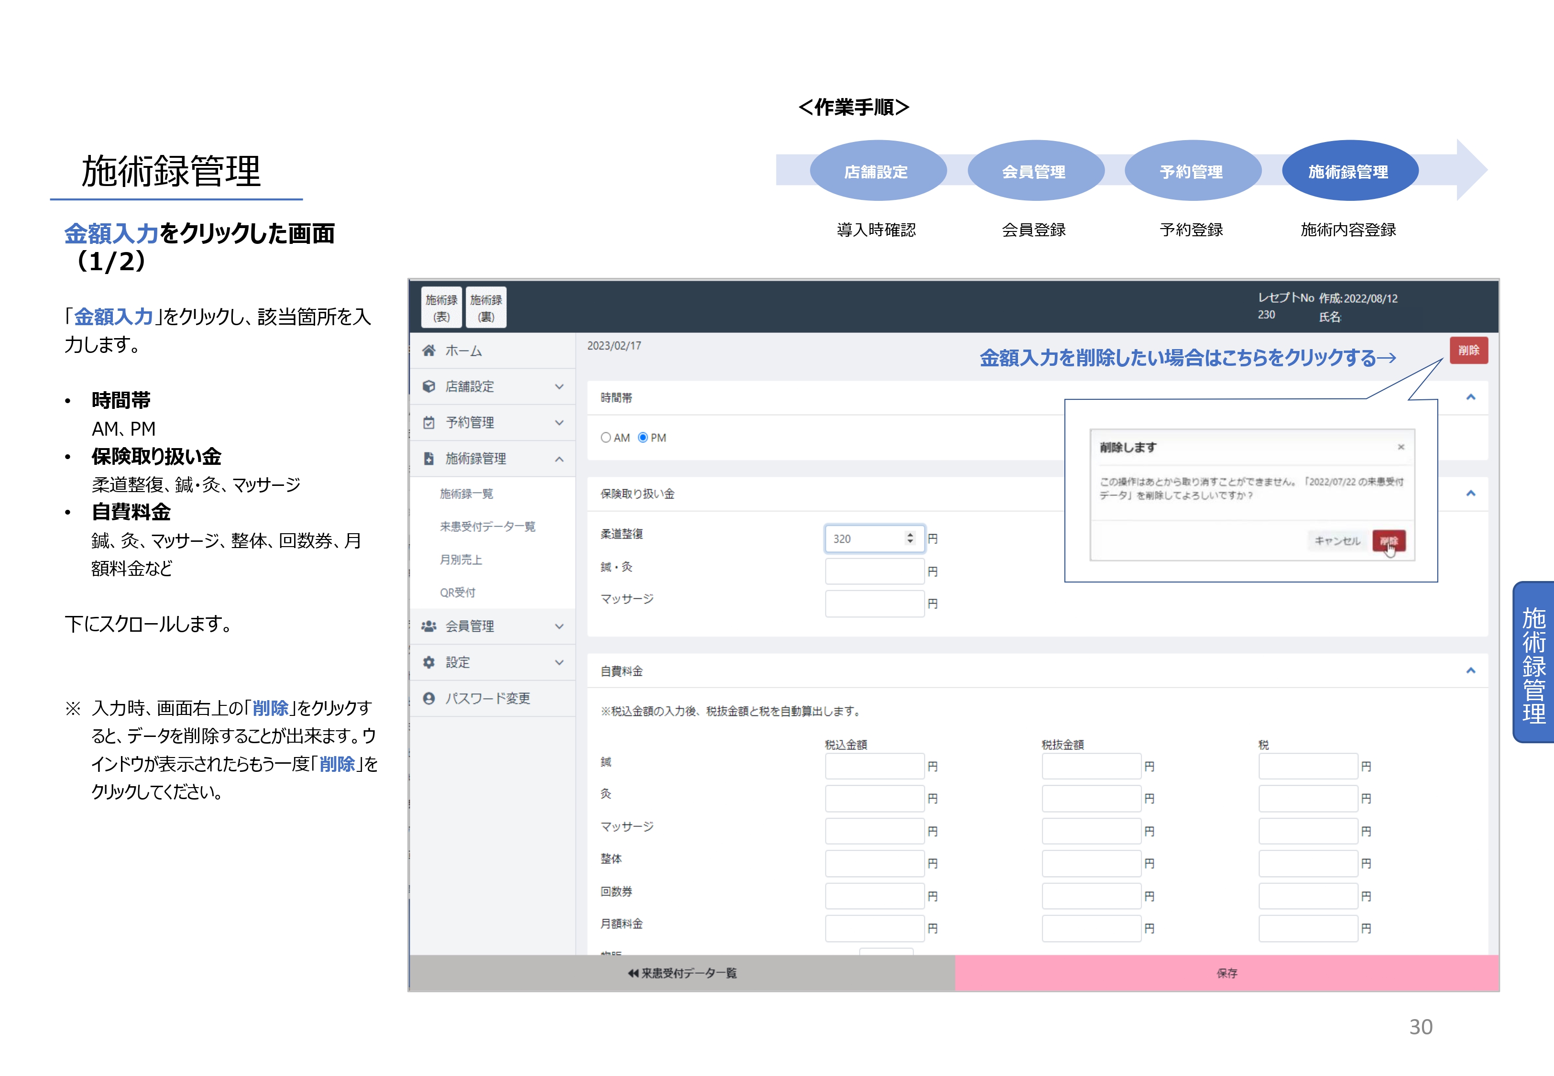Viewport: 1554px width, 1076px height.
Task: Click the 施術録管理 document icon
Action: pyautogui.click(x=428, y=459)
